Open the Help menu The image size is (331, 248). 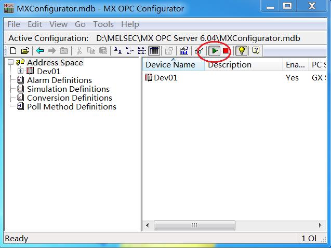130,24
